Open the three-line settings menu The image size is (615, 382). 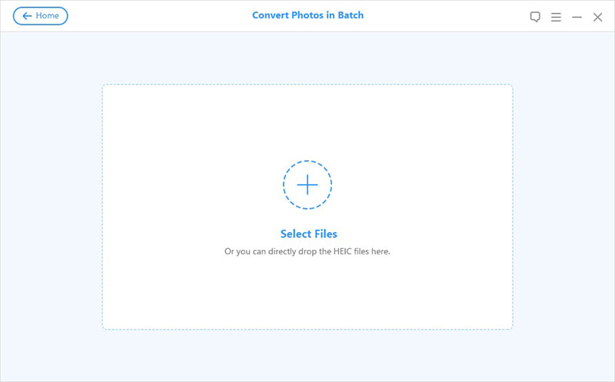point(556,17)
